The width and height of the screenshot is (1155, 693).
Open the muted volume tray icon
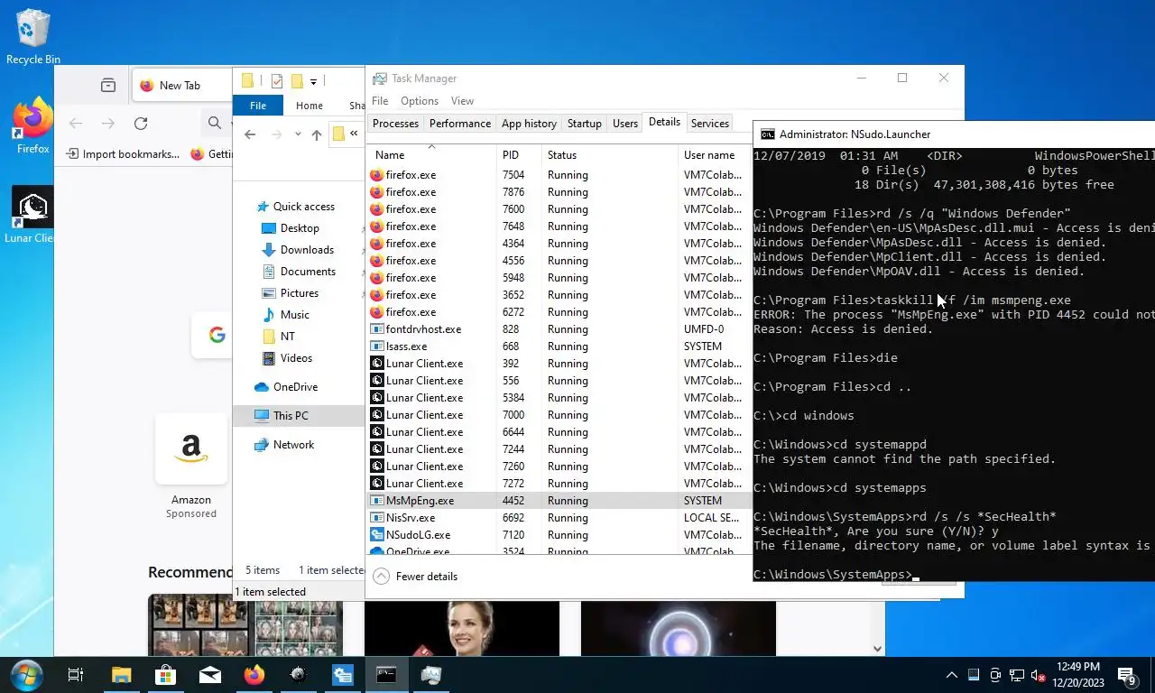point(1038,675)
